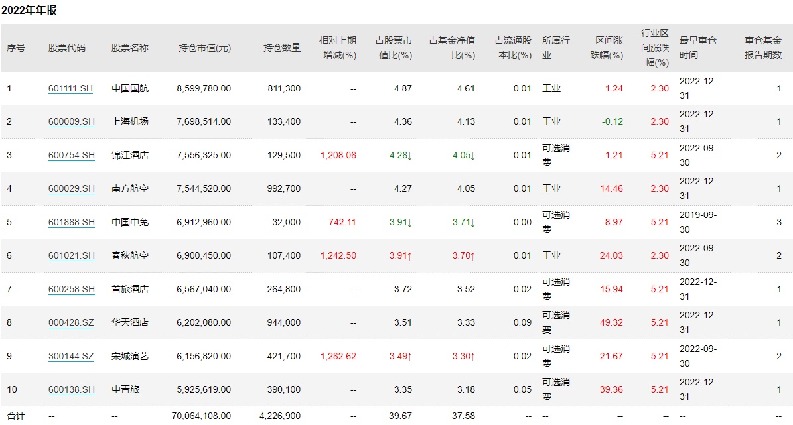Screen dimensions: 793x425
Task: Open stock code link 600029.SH
Action: [72, 188]
